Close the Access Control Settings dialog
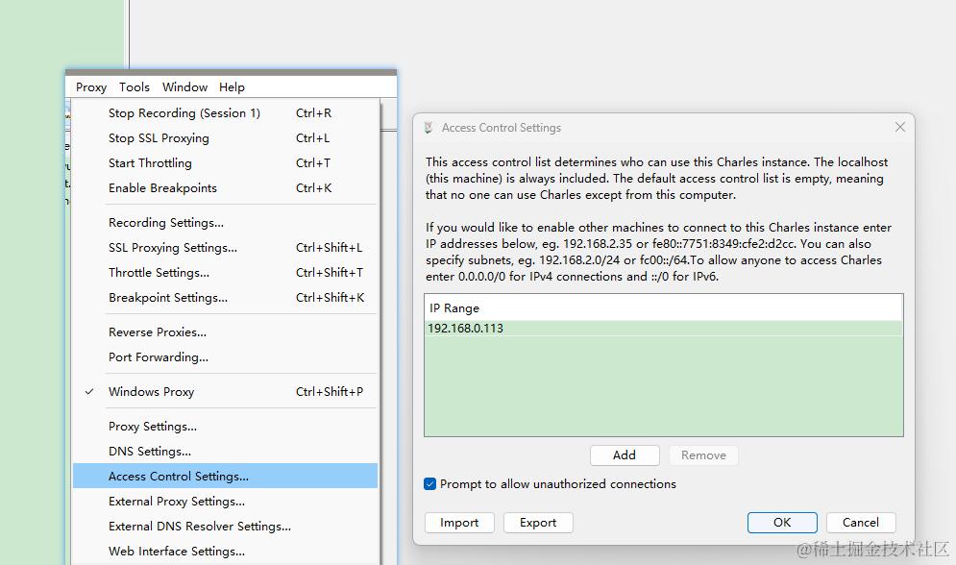 (x=900, y=127)
